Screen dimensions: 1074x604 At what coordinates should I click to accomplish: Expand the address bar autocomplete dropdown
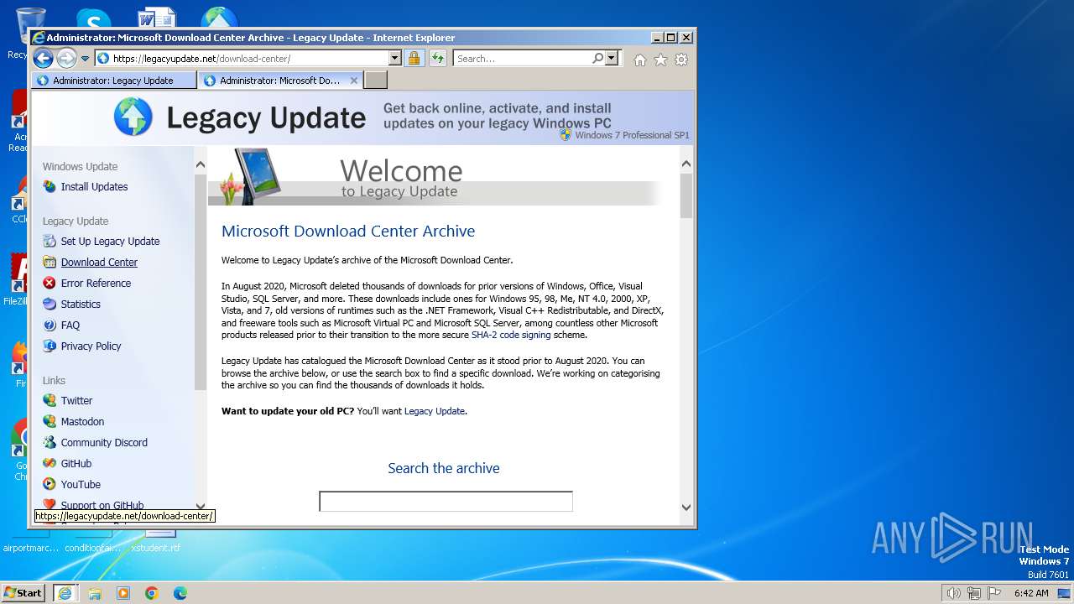(x=395, y=59)
